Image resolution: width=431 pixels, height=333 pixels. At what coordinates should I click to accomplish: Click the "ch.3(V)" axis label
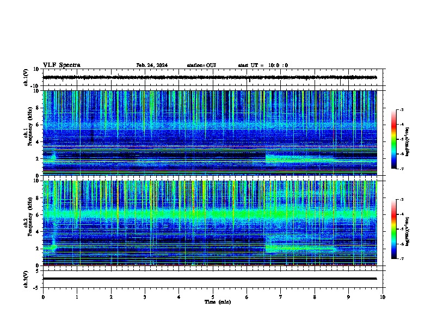click(26, 280)
